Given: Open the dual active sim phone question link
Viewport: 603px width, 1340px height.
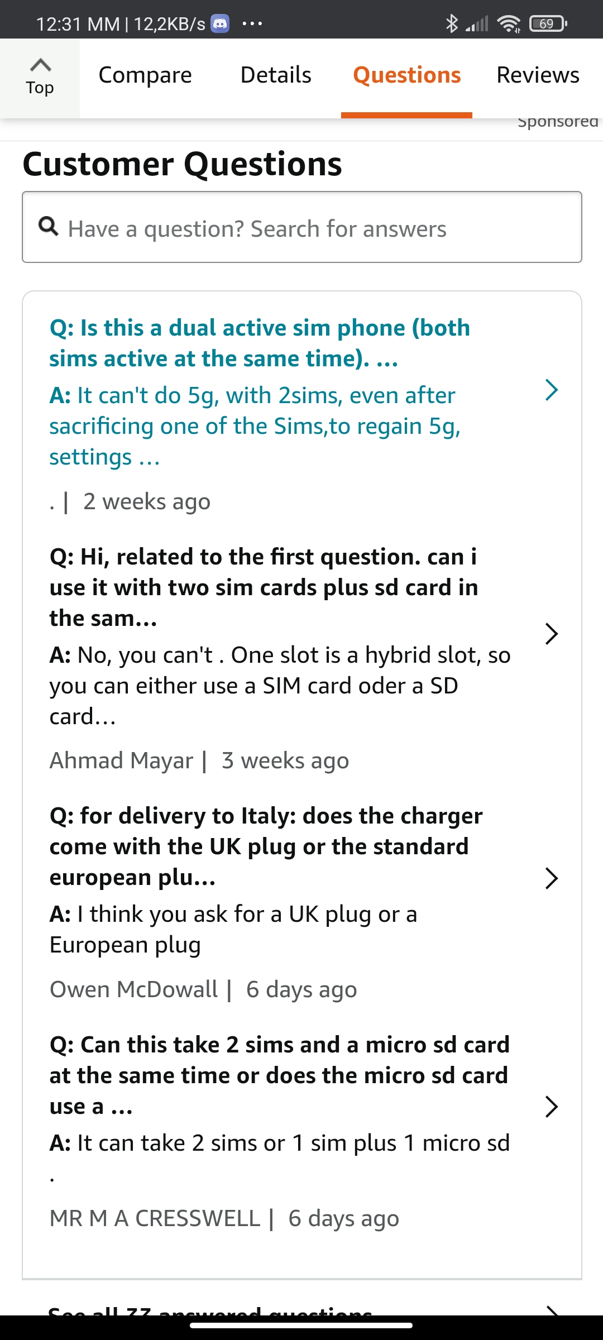Looking at the screenshot, I should [x=260, y=343].
